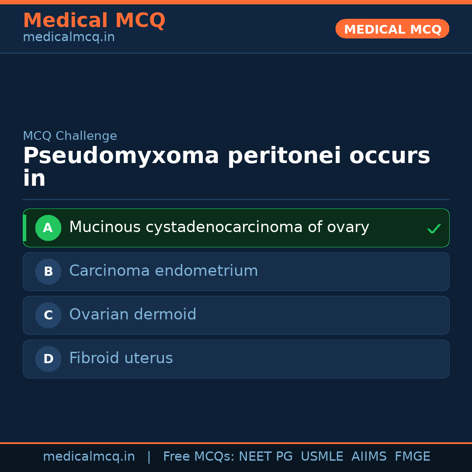Select answer option B, Carcinoma endometrium
This screenshot has height=472, width=472.
[236, 271]
